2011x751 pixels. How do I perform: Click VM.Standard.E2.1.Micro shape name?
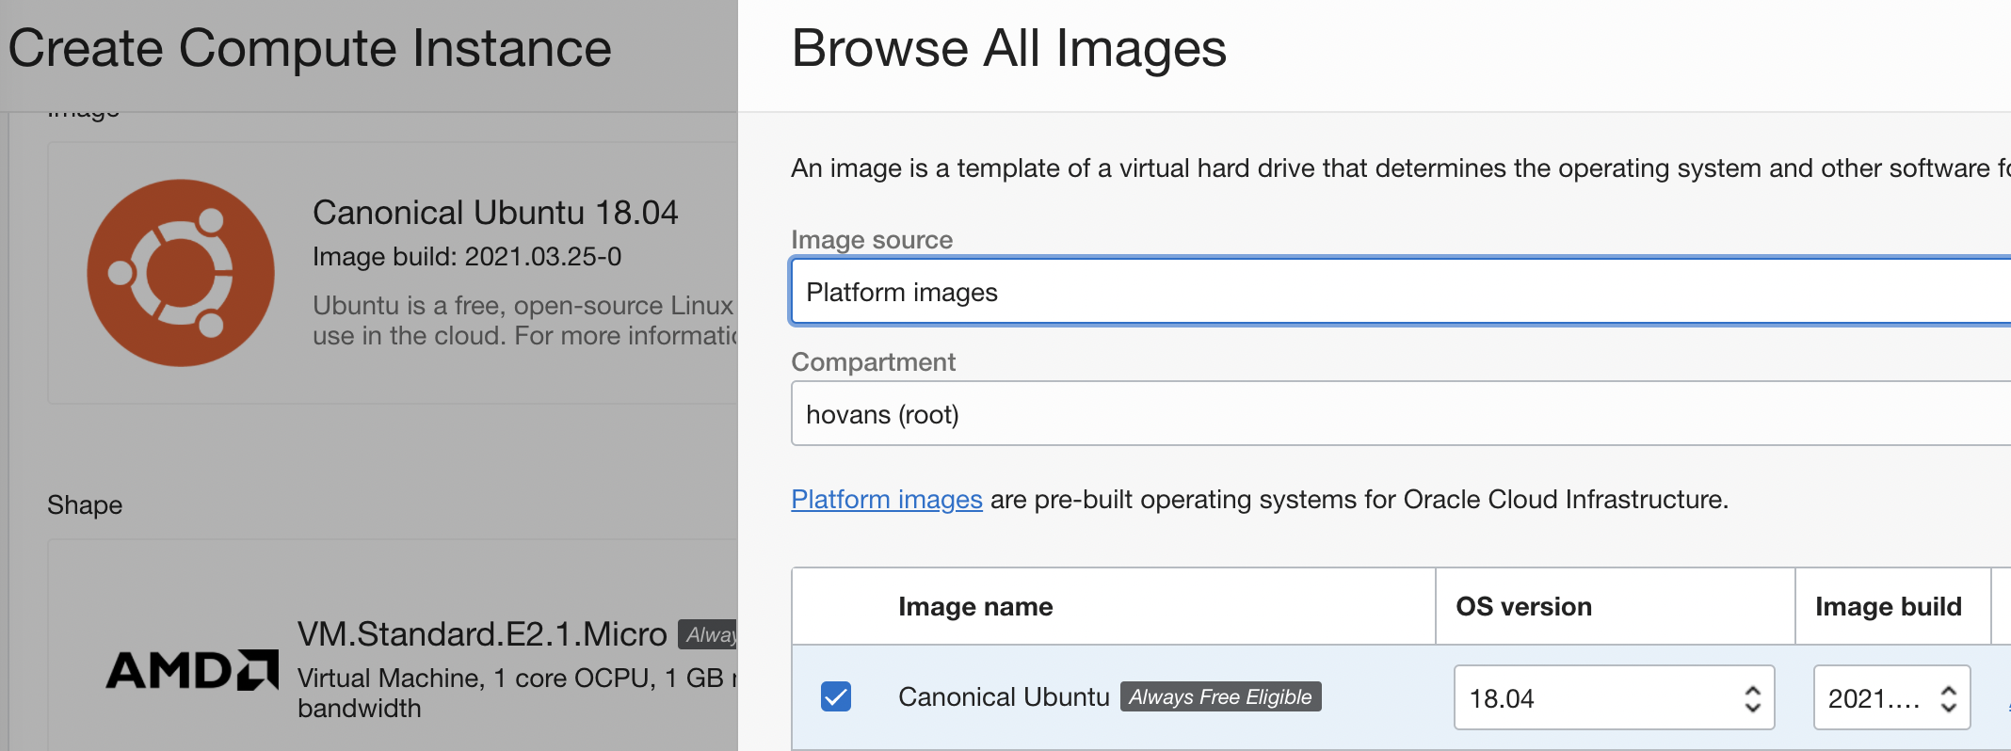point(482,634)
